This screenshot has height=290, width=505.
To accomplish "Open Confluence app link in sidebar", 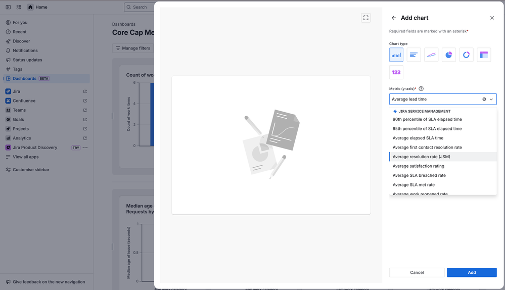I will [x=47, y=101].
